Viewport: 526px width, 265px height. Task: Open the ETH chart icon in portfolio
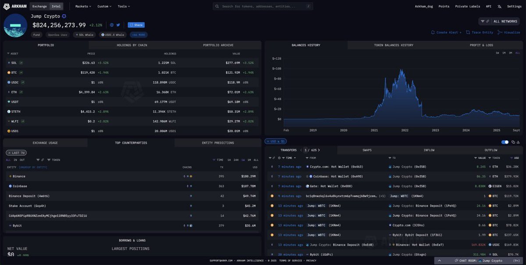click(x=20, y=92)
